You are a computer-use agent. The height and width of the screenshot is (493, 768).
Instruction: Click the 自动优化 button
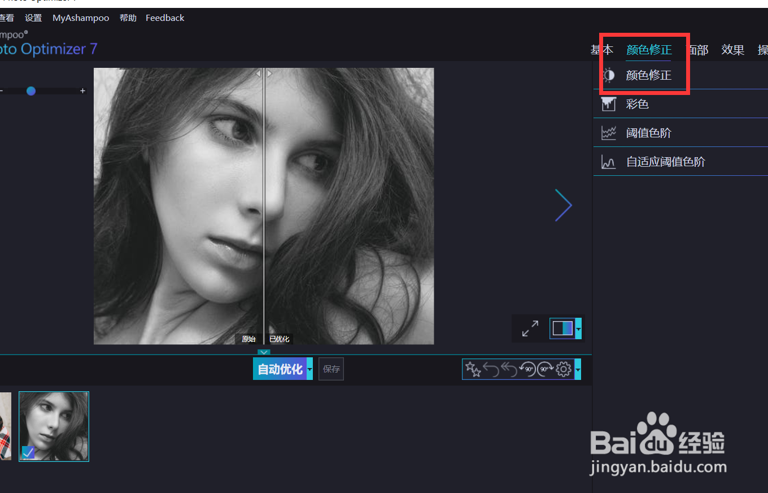coord(280,369)
